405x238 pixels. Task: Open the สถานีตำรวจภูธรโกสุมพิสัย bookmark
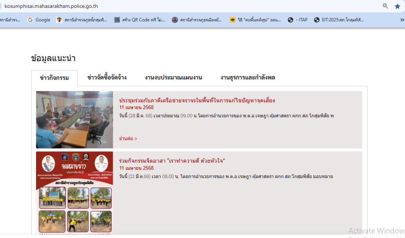pyautogui.click(x=82, y=20)
